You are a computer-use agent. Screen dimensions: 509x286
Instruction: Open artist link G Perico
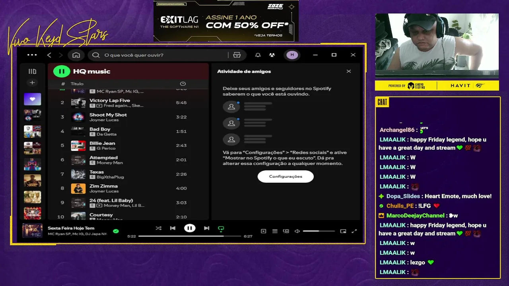[x=106, y=149]
